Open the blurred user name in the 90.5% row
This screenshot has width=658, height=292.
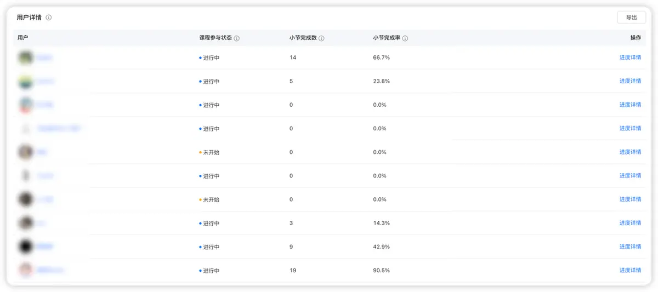[x=50, y=270]
